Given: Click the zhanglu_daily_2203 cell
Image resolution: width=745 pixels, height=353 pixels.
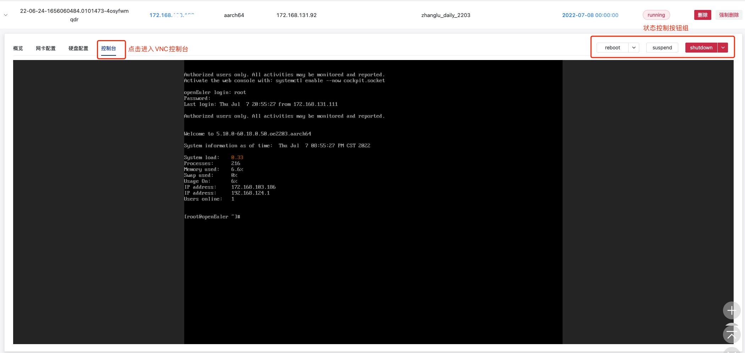Looking at the screenshot, I should click(x=445, y=15).
